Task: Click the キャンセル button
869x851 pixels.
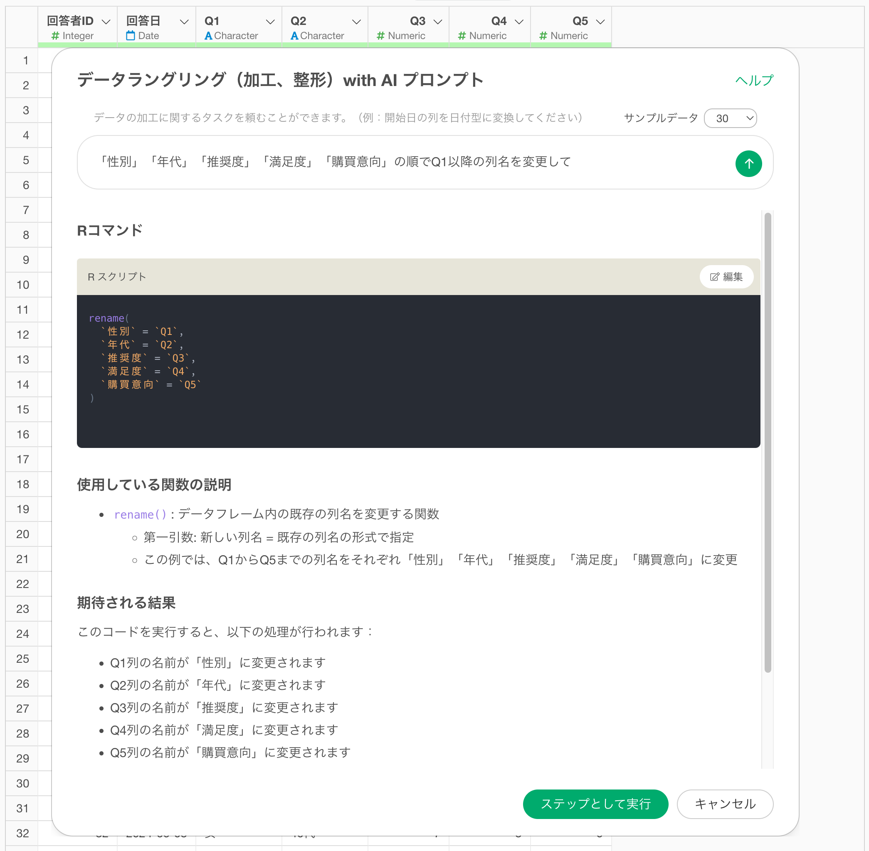Action: [725, 804]
